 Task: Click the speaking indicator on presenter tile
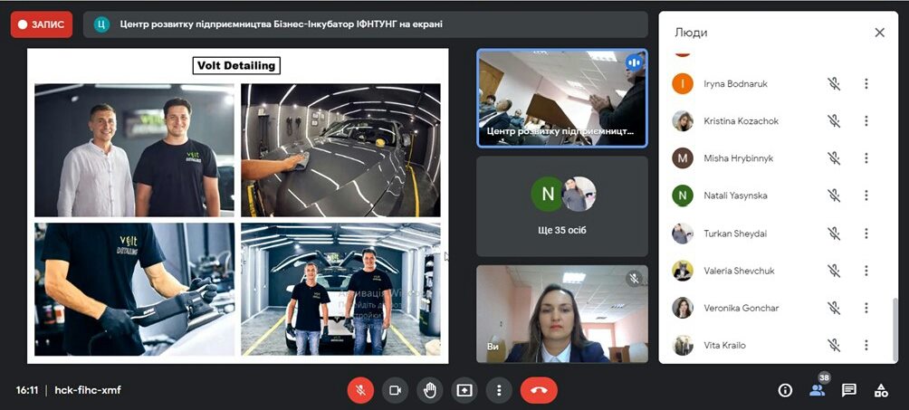634,62
